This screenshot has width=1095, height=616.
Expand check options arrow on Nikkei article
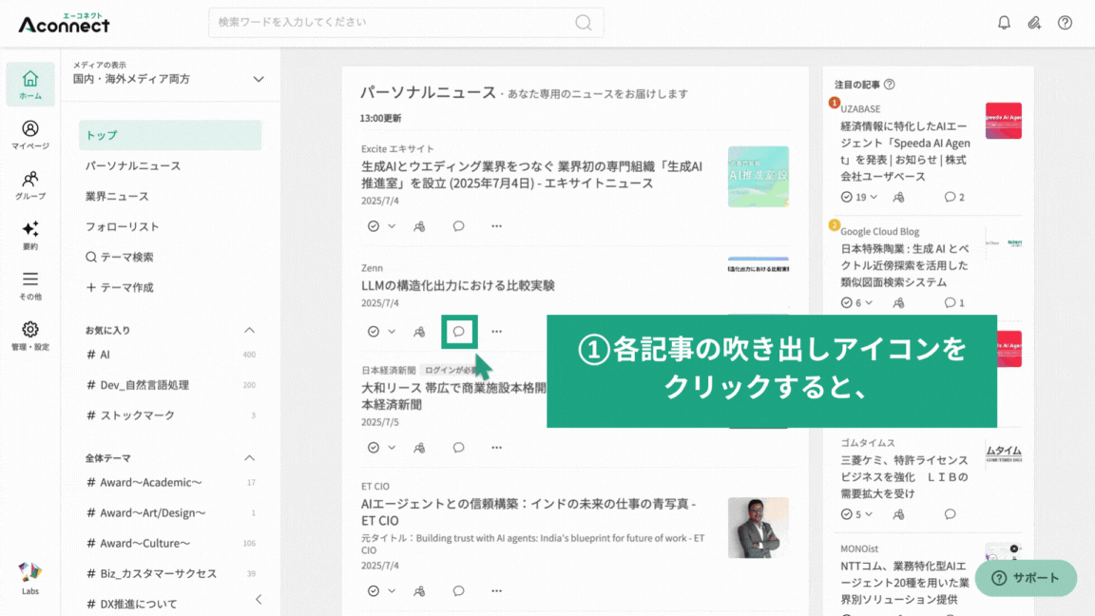coord(392,448)
